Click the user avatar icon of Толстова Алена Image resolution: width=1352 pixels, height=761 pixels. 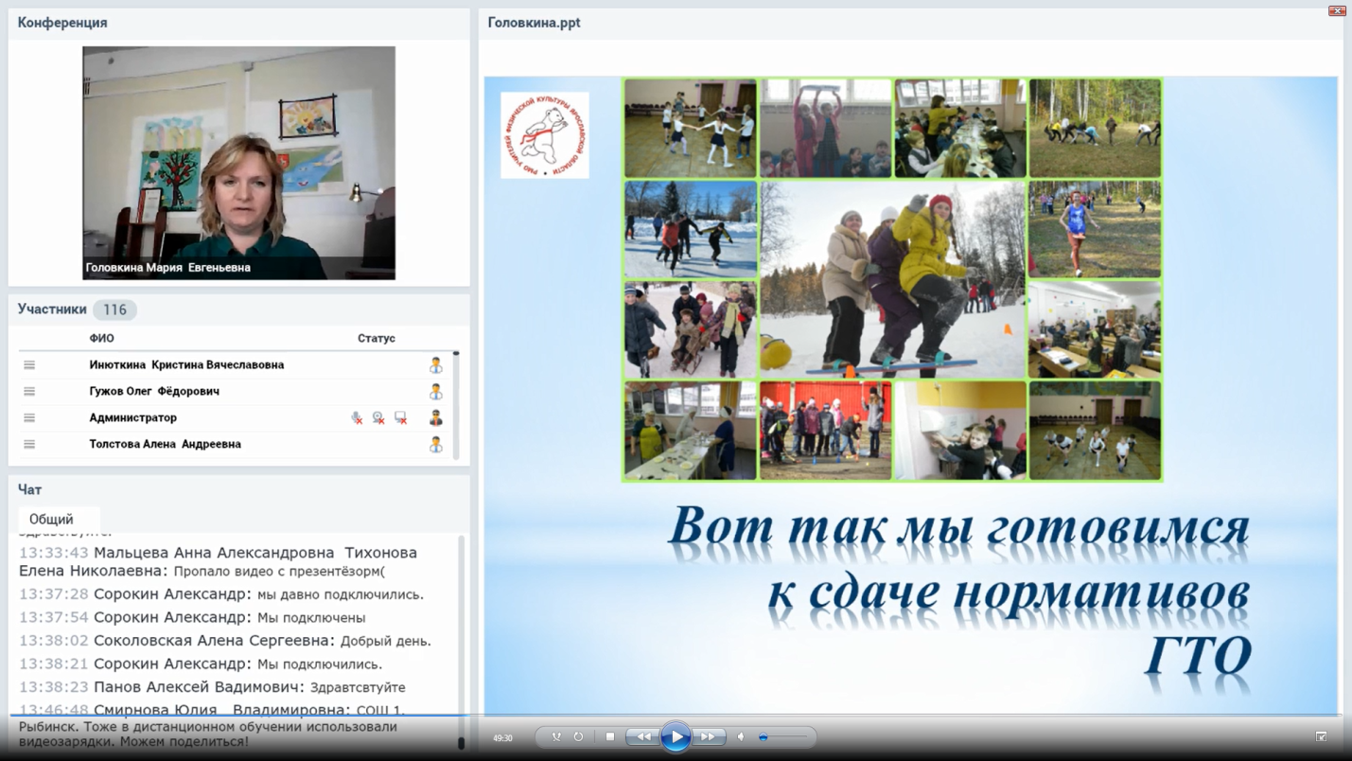click(435, 444)
